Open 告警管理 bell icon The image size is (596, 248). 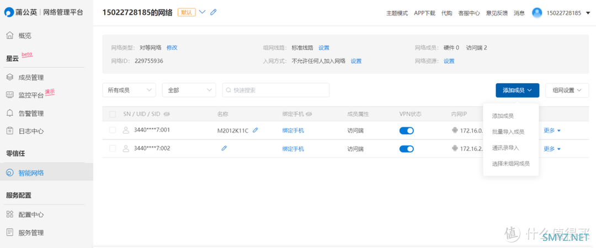[x=10, y=113]
